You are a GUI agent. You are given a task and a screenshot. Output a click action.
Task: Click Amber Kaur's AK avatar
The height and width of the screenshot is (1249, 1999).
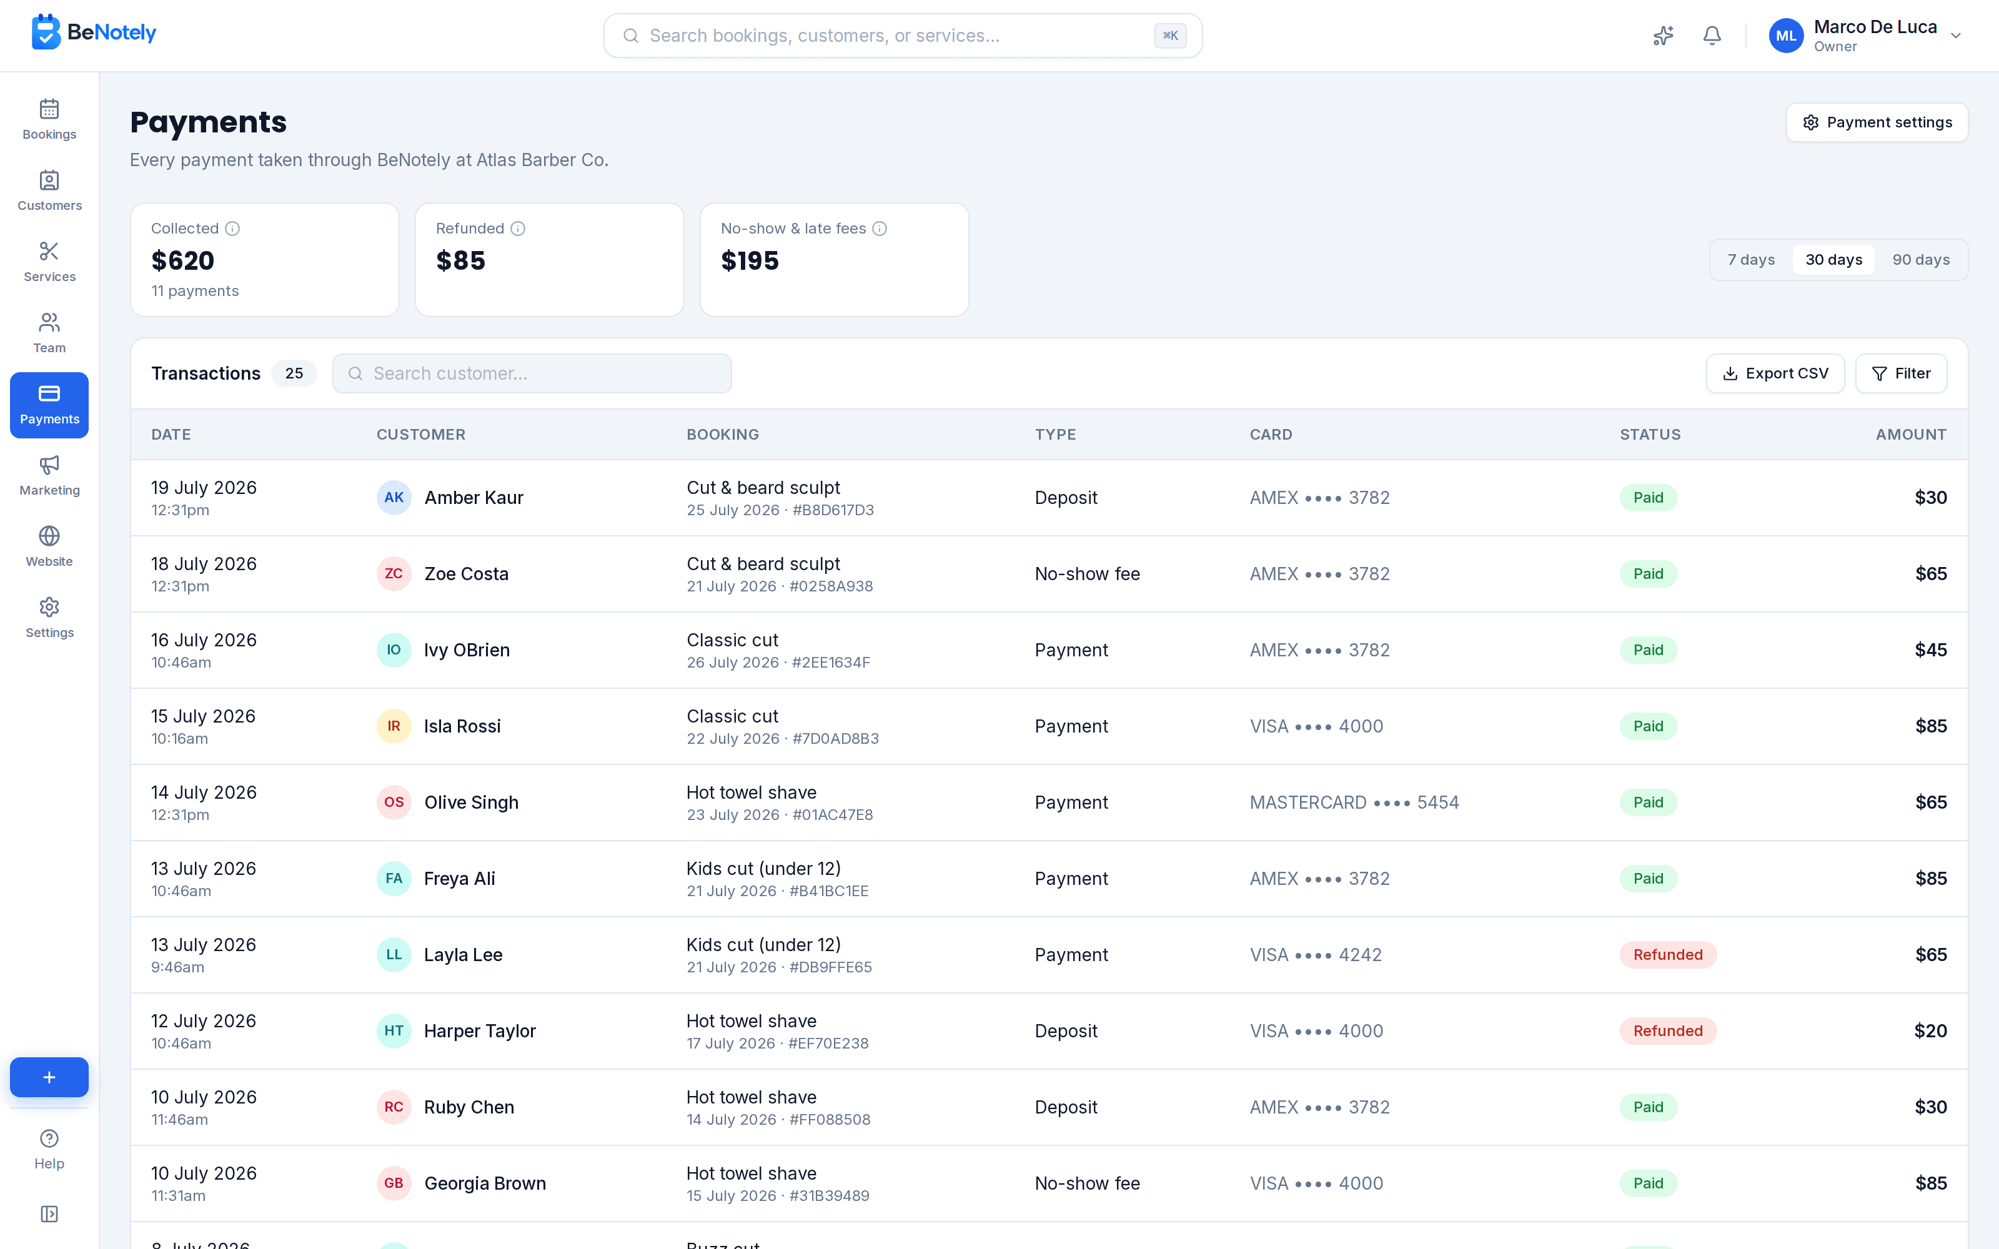pos(394,497)
